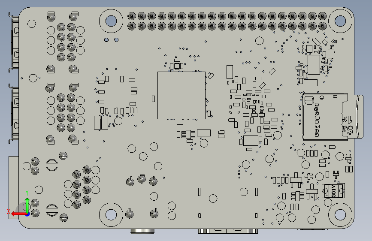The width and height of the screenshot is (372, 241).
Task: Select the component labeled 501V
Action: click(333, 191)
